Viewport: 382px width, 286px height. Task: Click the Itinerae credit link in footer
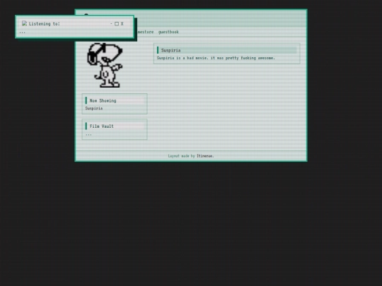pyautogui.click(x=205, y=156)
